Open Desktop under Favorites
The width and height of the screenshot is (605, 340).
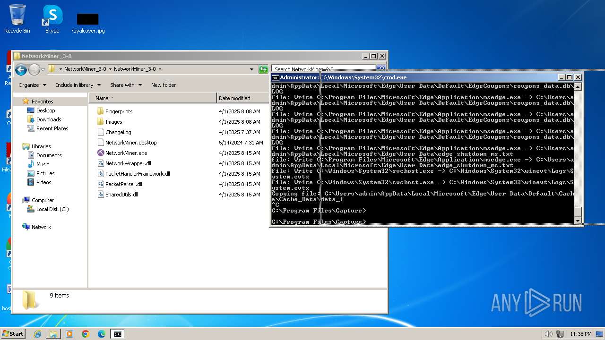45,110
